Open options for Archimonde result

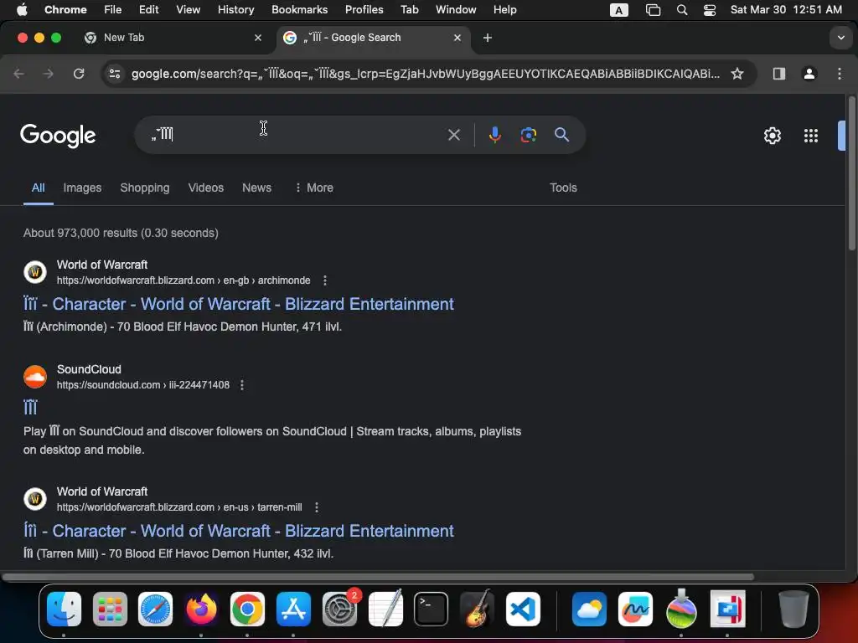click(324, 280)
